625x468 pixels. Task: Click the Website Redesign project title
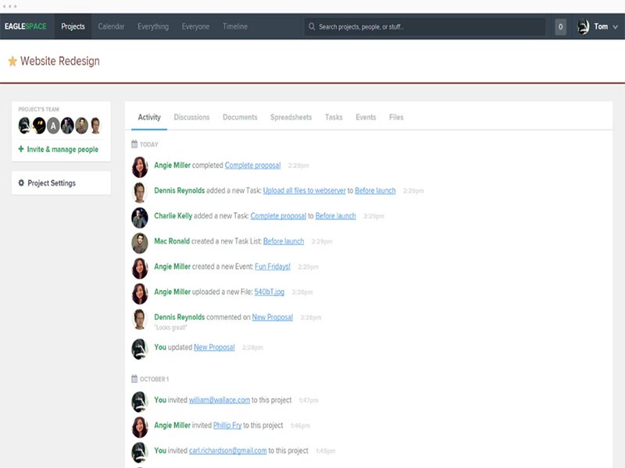(60, 61)
